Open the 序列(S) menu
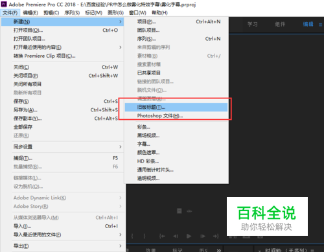 [x=72, y=13]
